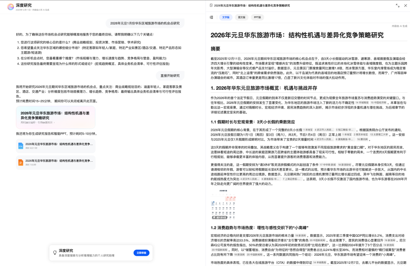Image resolution: width=410 pixels, height=266 pixels.
Task: Expand the report panel to fullscreen
Action: click(x=397, y=6)
